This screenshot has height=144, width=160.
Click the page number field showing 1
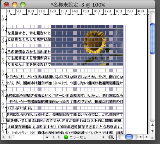point(28,137)
